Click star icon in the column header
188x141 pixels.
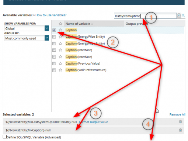tap(60, 24)
